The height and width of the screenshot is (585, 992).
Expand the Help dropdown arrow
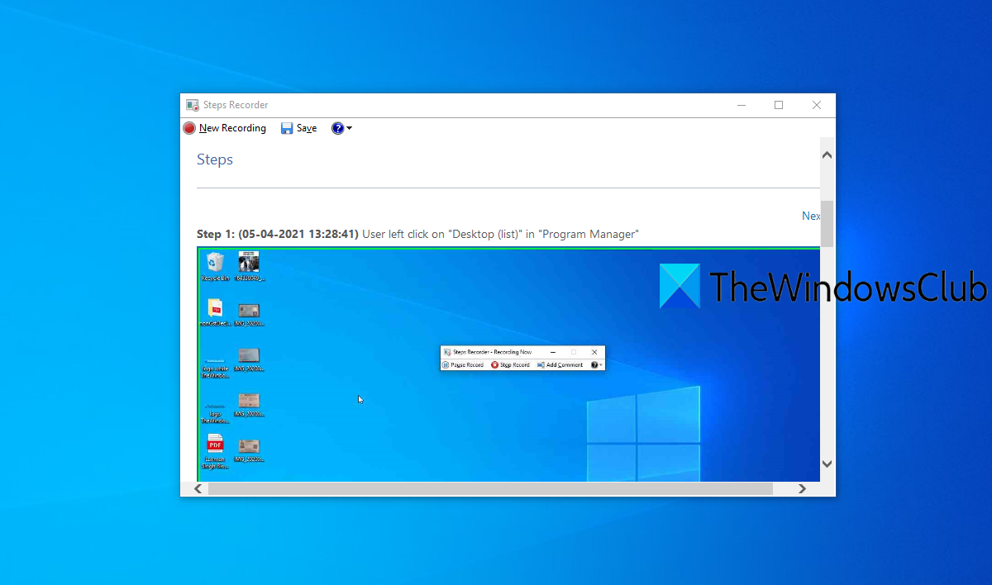tap(350, 128)
